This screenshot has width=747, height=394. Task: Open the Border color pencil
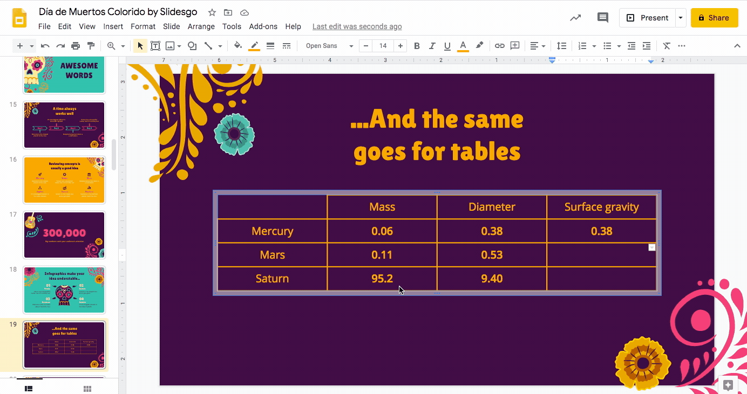(254, 46)
